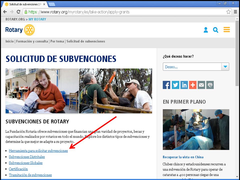Click the woman hugging child photo
240x180 pixels.
42,91
